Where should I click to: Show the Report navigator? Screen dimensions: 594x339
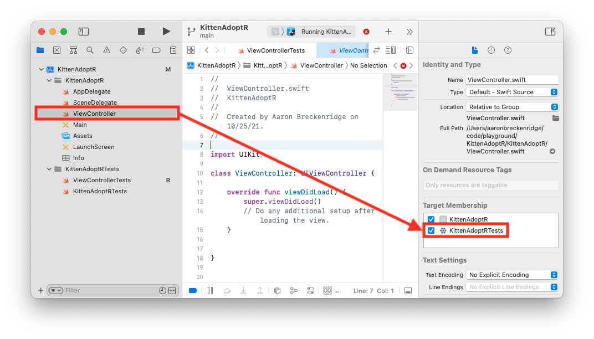173,50
